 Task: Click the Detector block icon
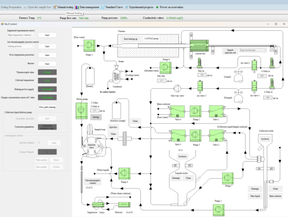[x=124, y=204]
